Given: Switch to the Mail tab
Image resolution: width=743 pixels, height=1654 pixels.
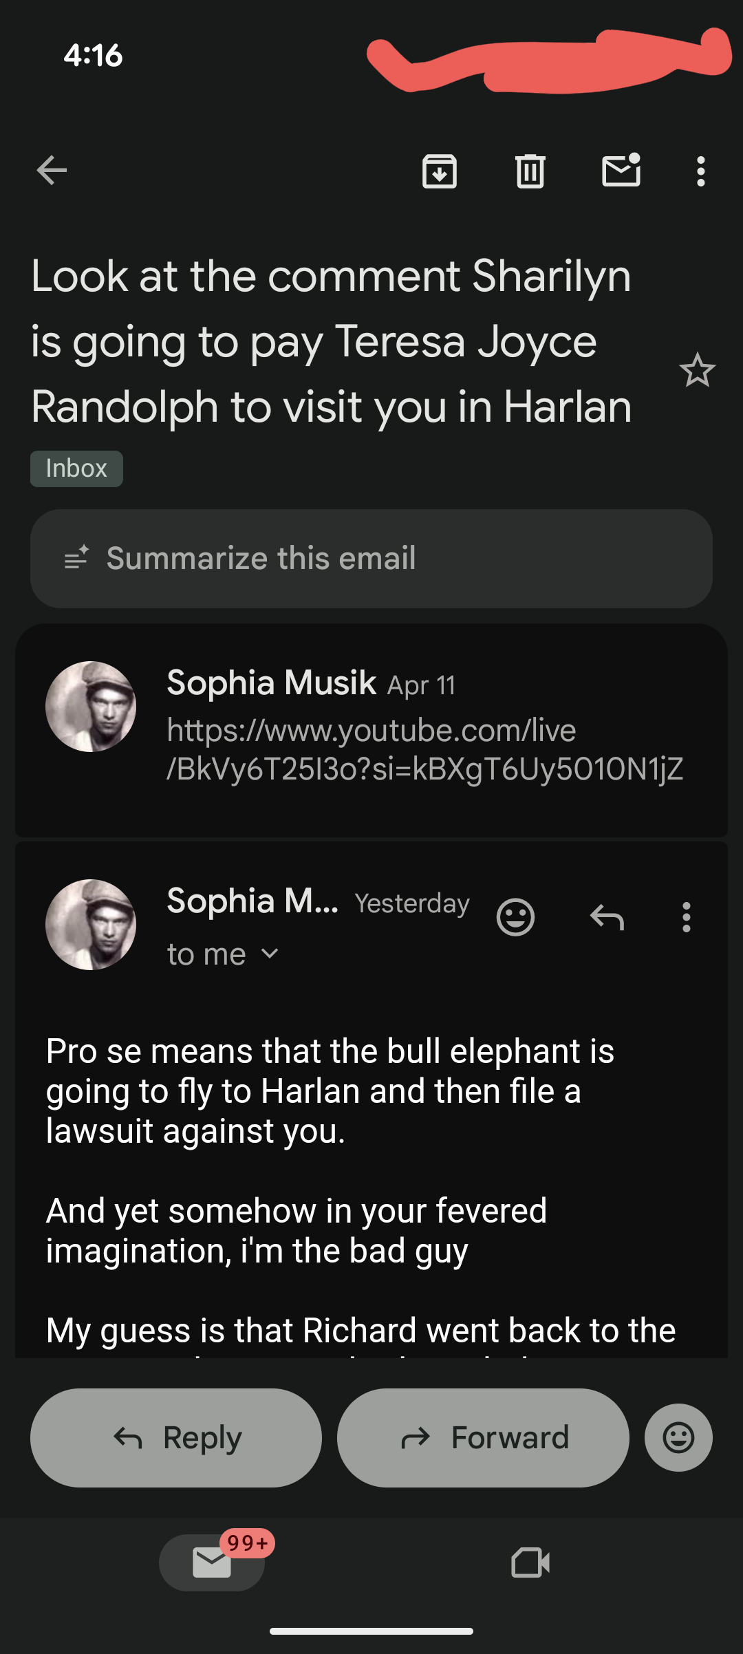Looking at the screenshot, I should [212, 1562].
